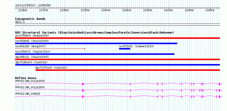Viewport: 227px width, 111px height.
Task: Click the 22430k ruler tick label
Action: point(169,10)
